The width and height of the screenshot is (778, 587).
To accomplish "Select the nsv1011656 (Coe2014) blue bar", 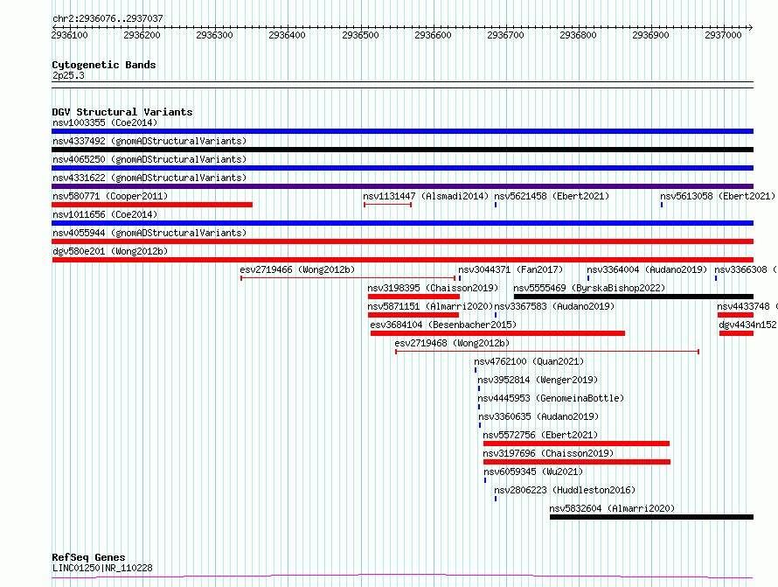I will click(402, 223).
